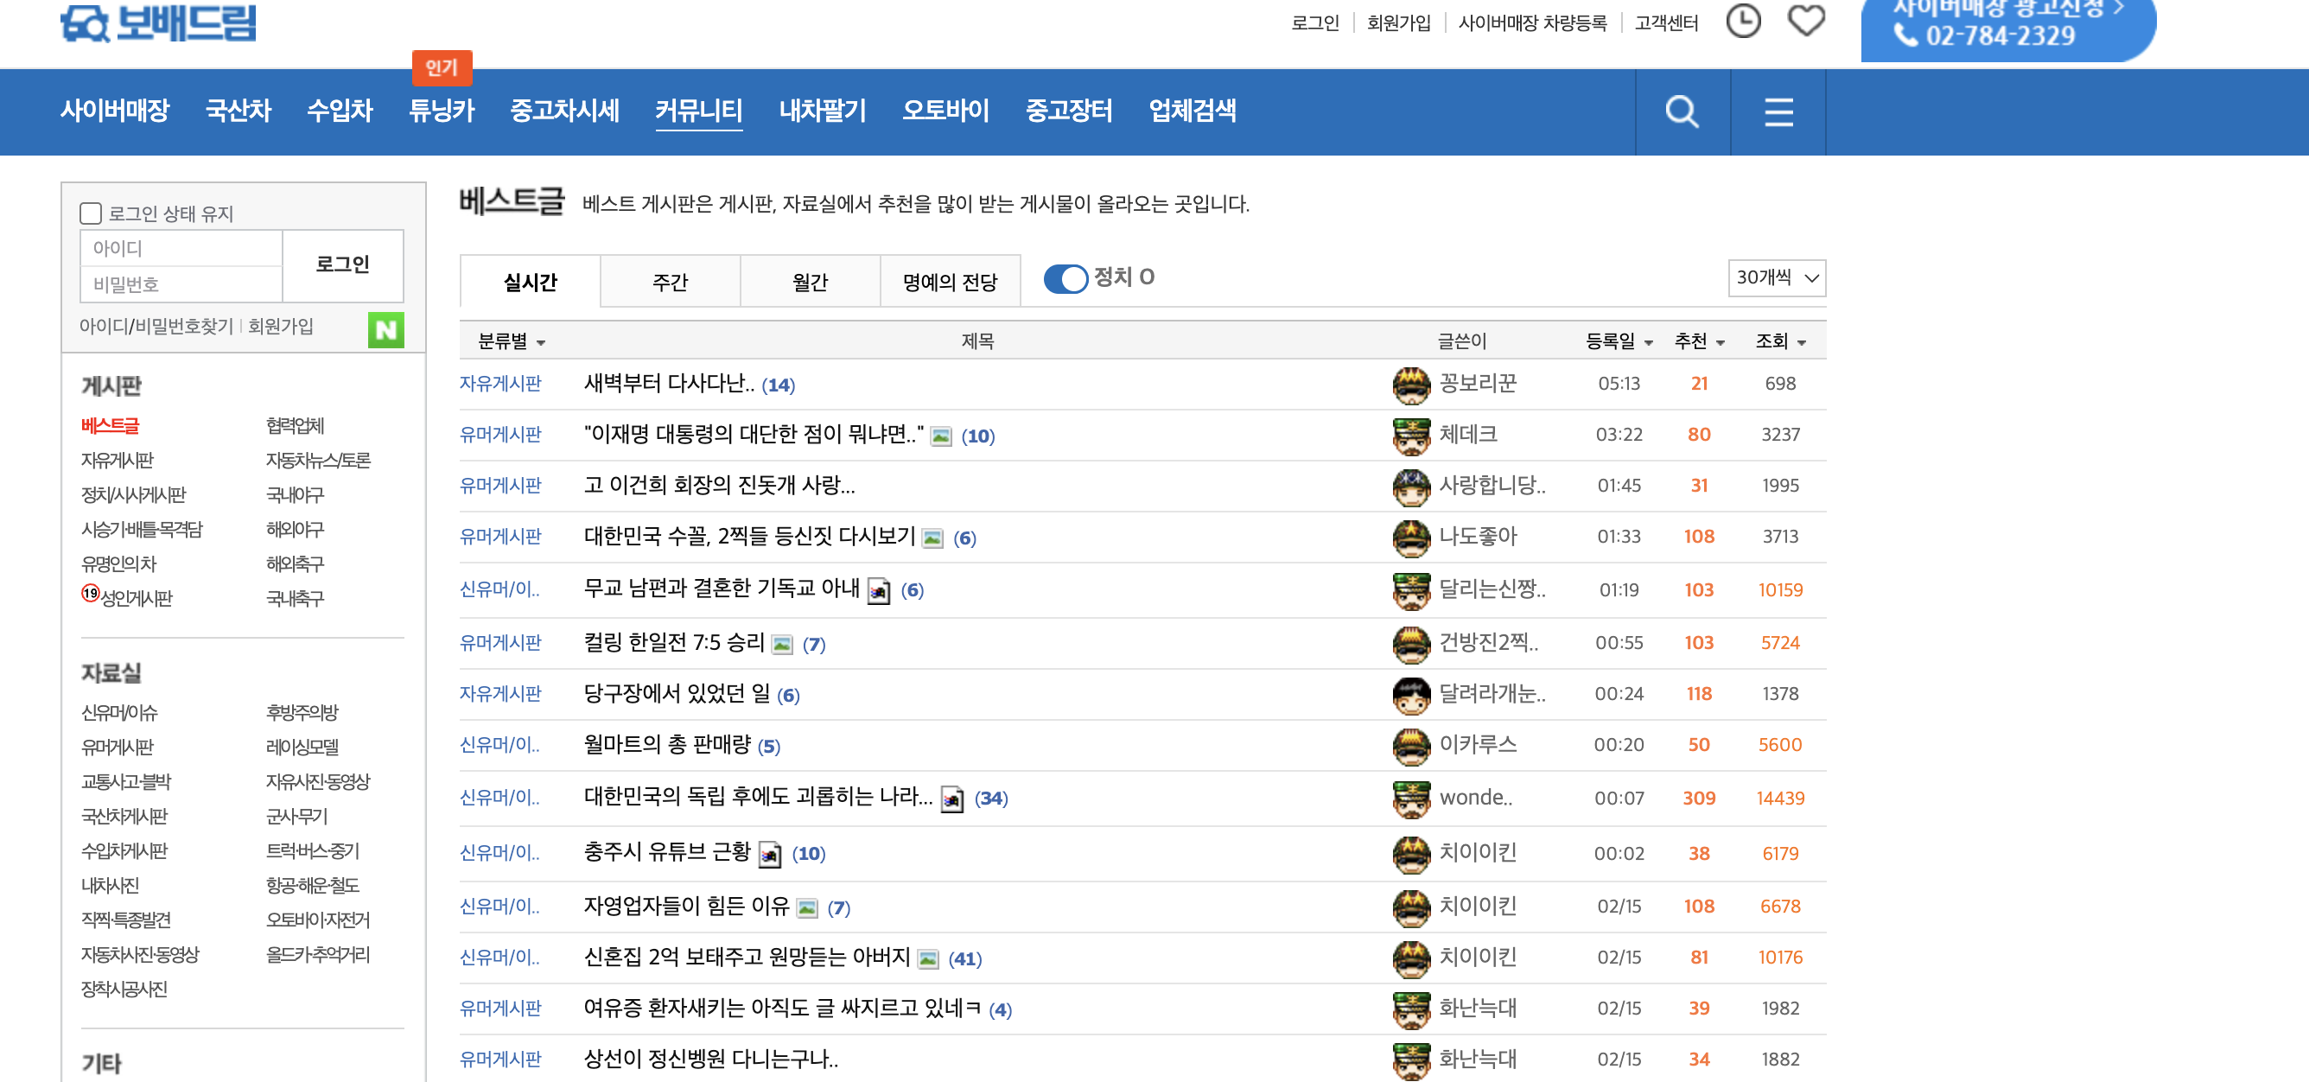The image size is (2309, 1082).
Task: Sort posts by 조회 column arrow
Action: point(1801,342)
